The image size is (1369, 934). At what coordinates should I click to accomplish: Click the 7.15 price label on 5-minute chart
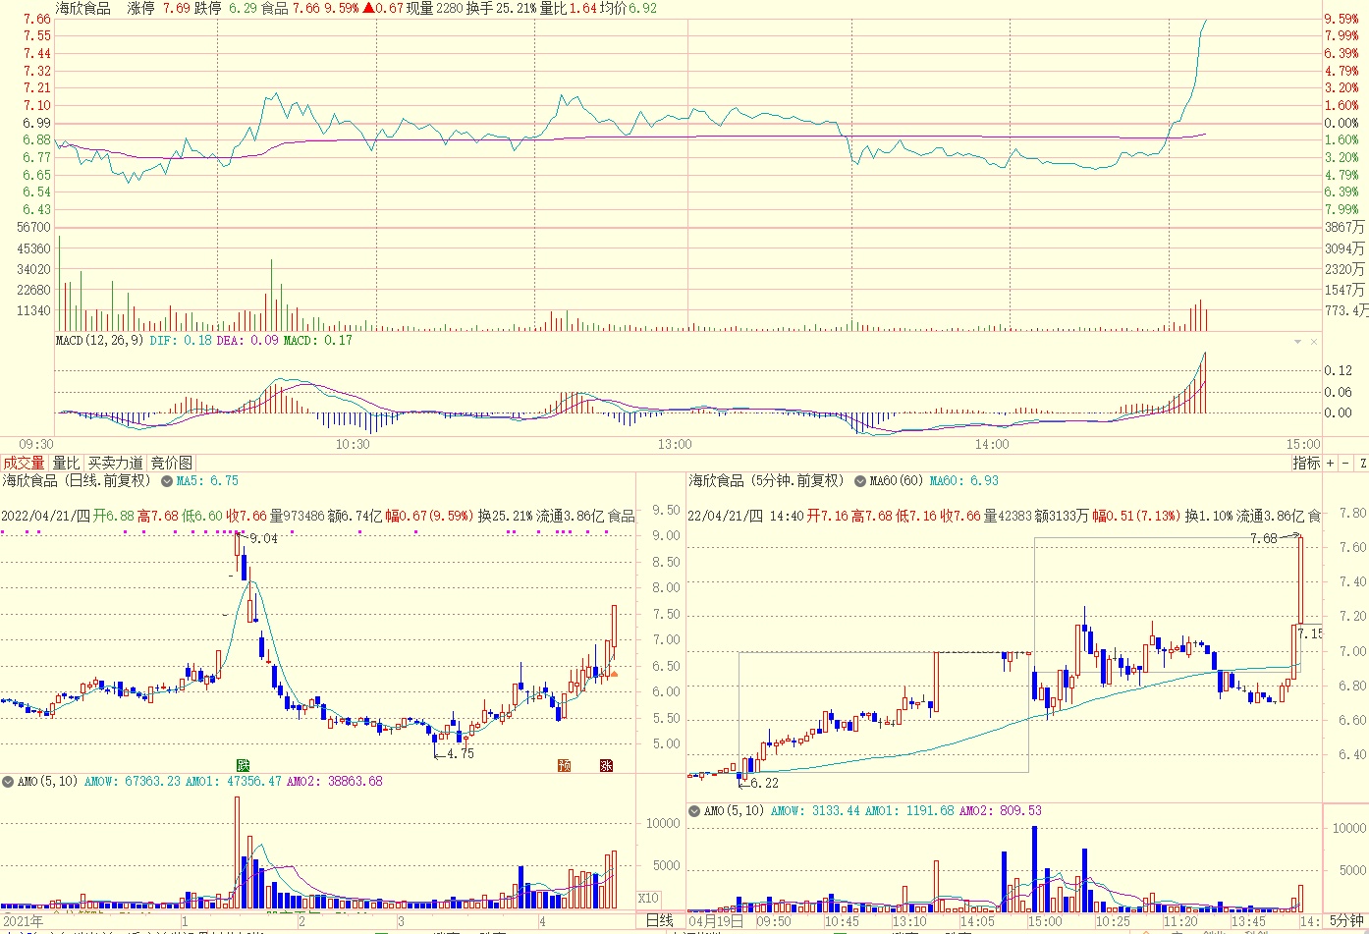click(x=1310, y=634)
